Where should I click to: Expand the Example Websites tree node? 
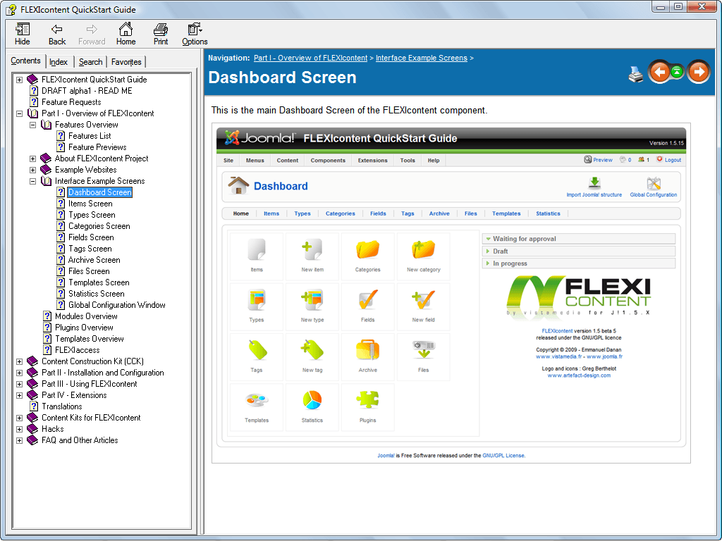[x=32, y=170]
